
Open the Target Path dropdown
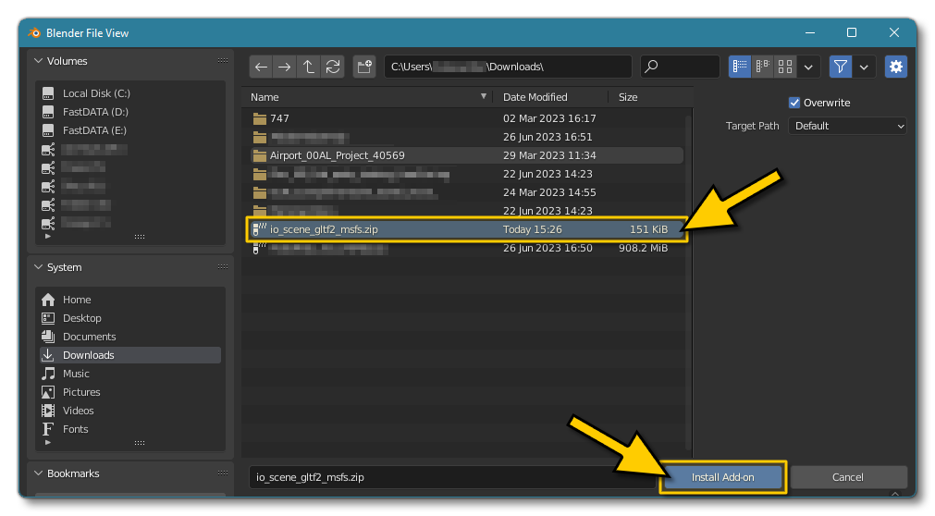(x=847, y=126)
